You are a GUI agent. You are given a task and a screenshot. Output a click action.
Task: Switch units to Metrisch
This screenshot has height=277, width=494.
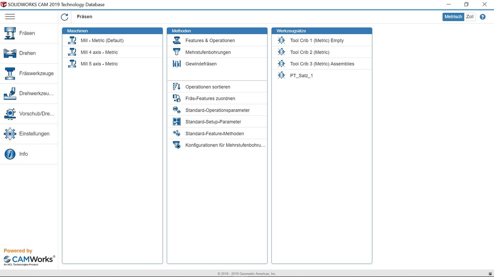[453, 17]
